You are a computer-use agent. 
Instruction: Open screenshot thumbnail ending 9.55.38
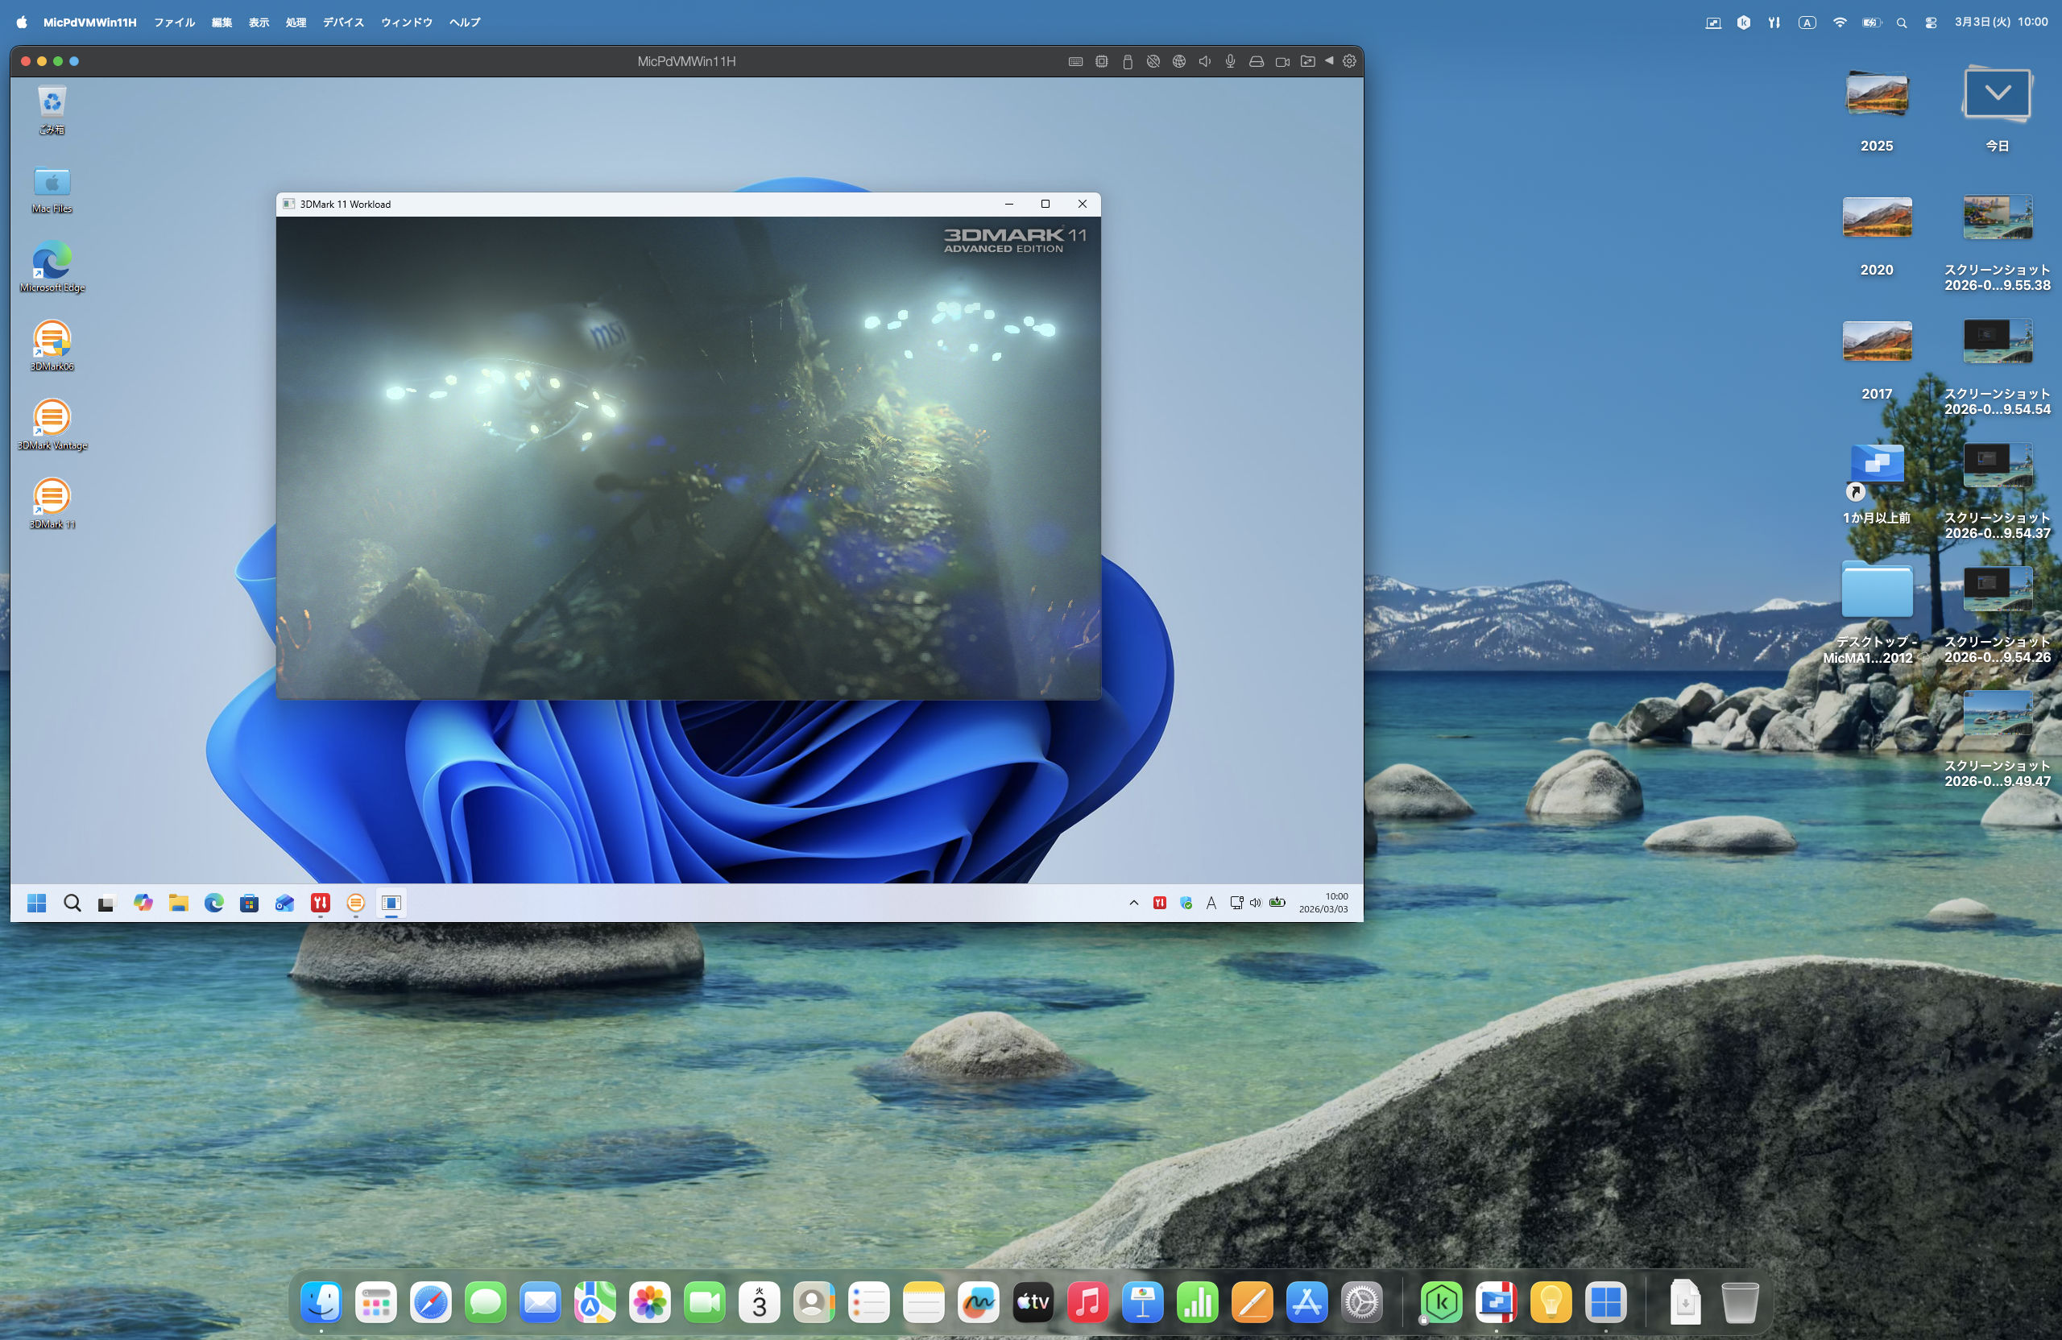tap(1997, 217)
